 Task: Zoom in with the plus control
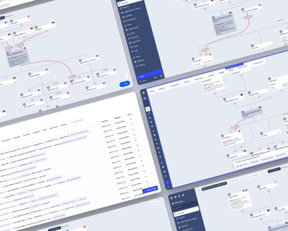click(126, 74)
